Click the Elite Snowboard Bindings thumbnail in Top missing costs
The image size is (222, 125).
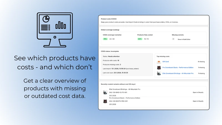tap(159, 73)
